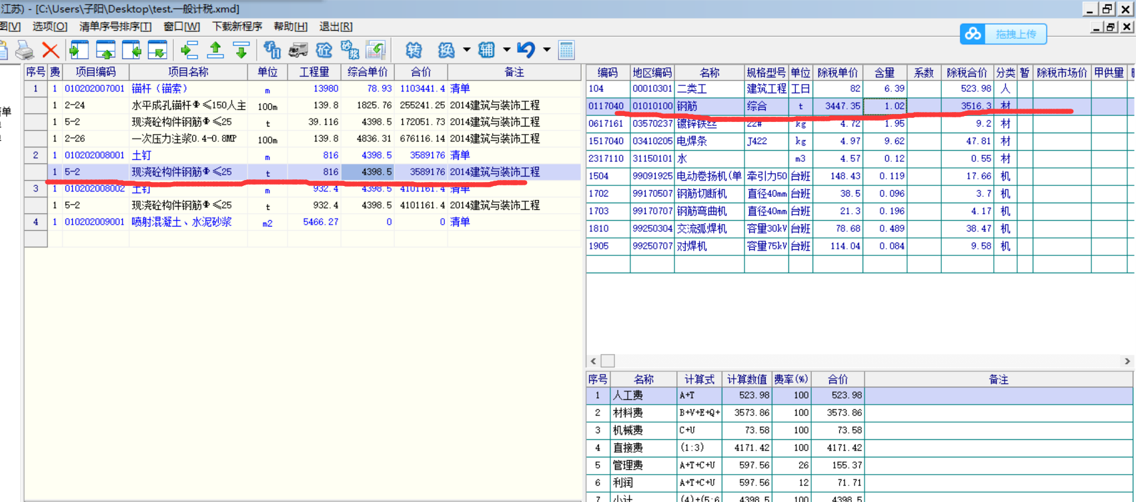The height and width of the screenshot is (502, 1136).
Task: Select the 二类工 labor row
Action: [860, 89]
